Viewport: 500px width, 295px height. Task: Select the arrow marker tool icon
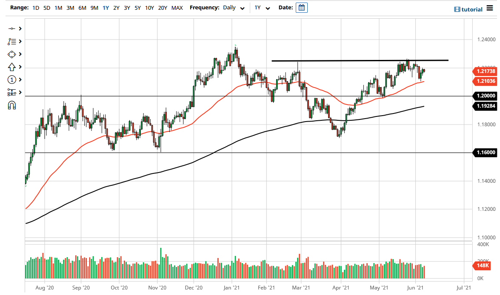point(12,67)
